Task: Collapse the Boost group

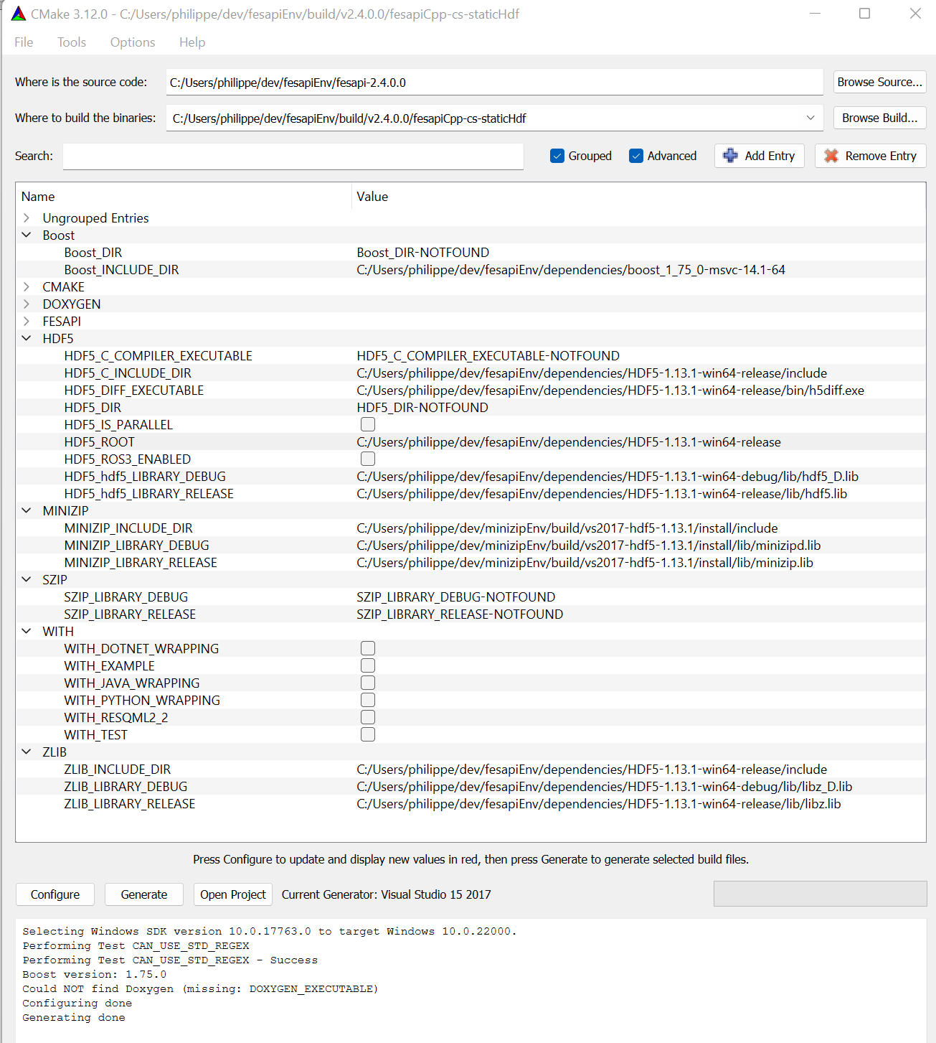Action: (27, 235)
